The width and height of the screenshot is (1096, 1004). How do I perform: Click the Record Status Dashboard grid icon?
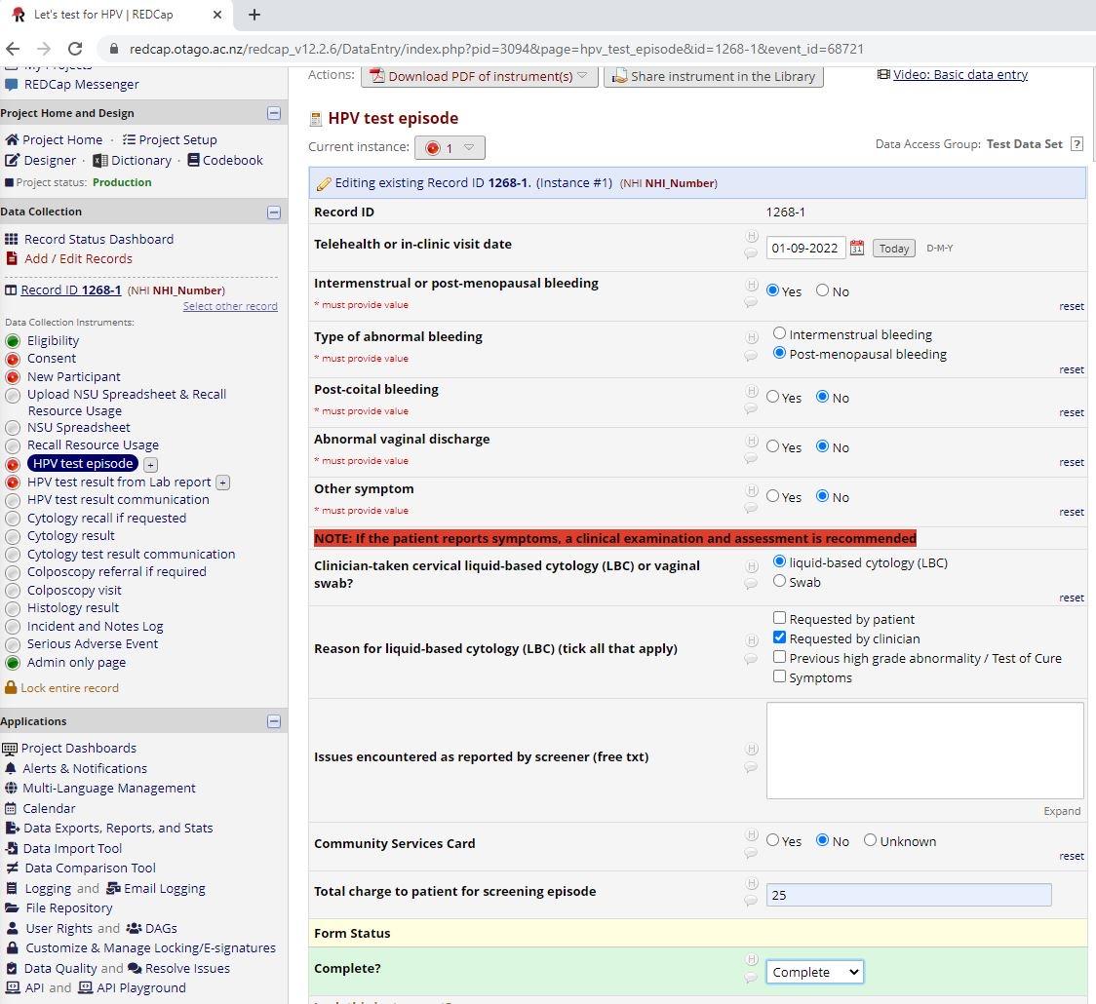tap(11, 239)
